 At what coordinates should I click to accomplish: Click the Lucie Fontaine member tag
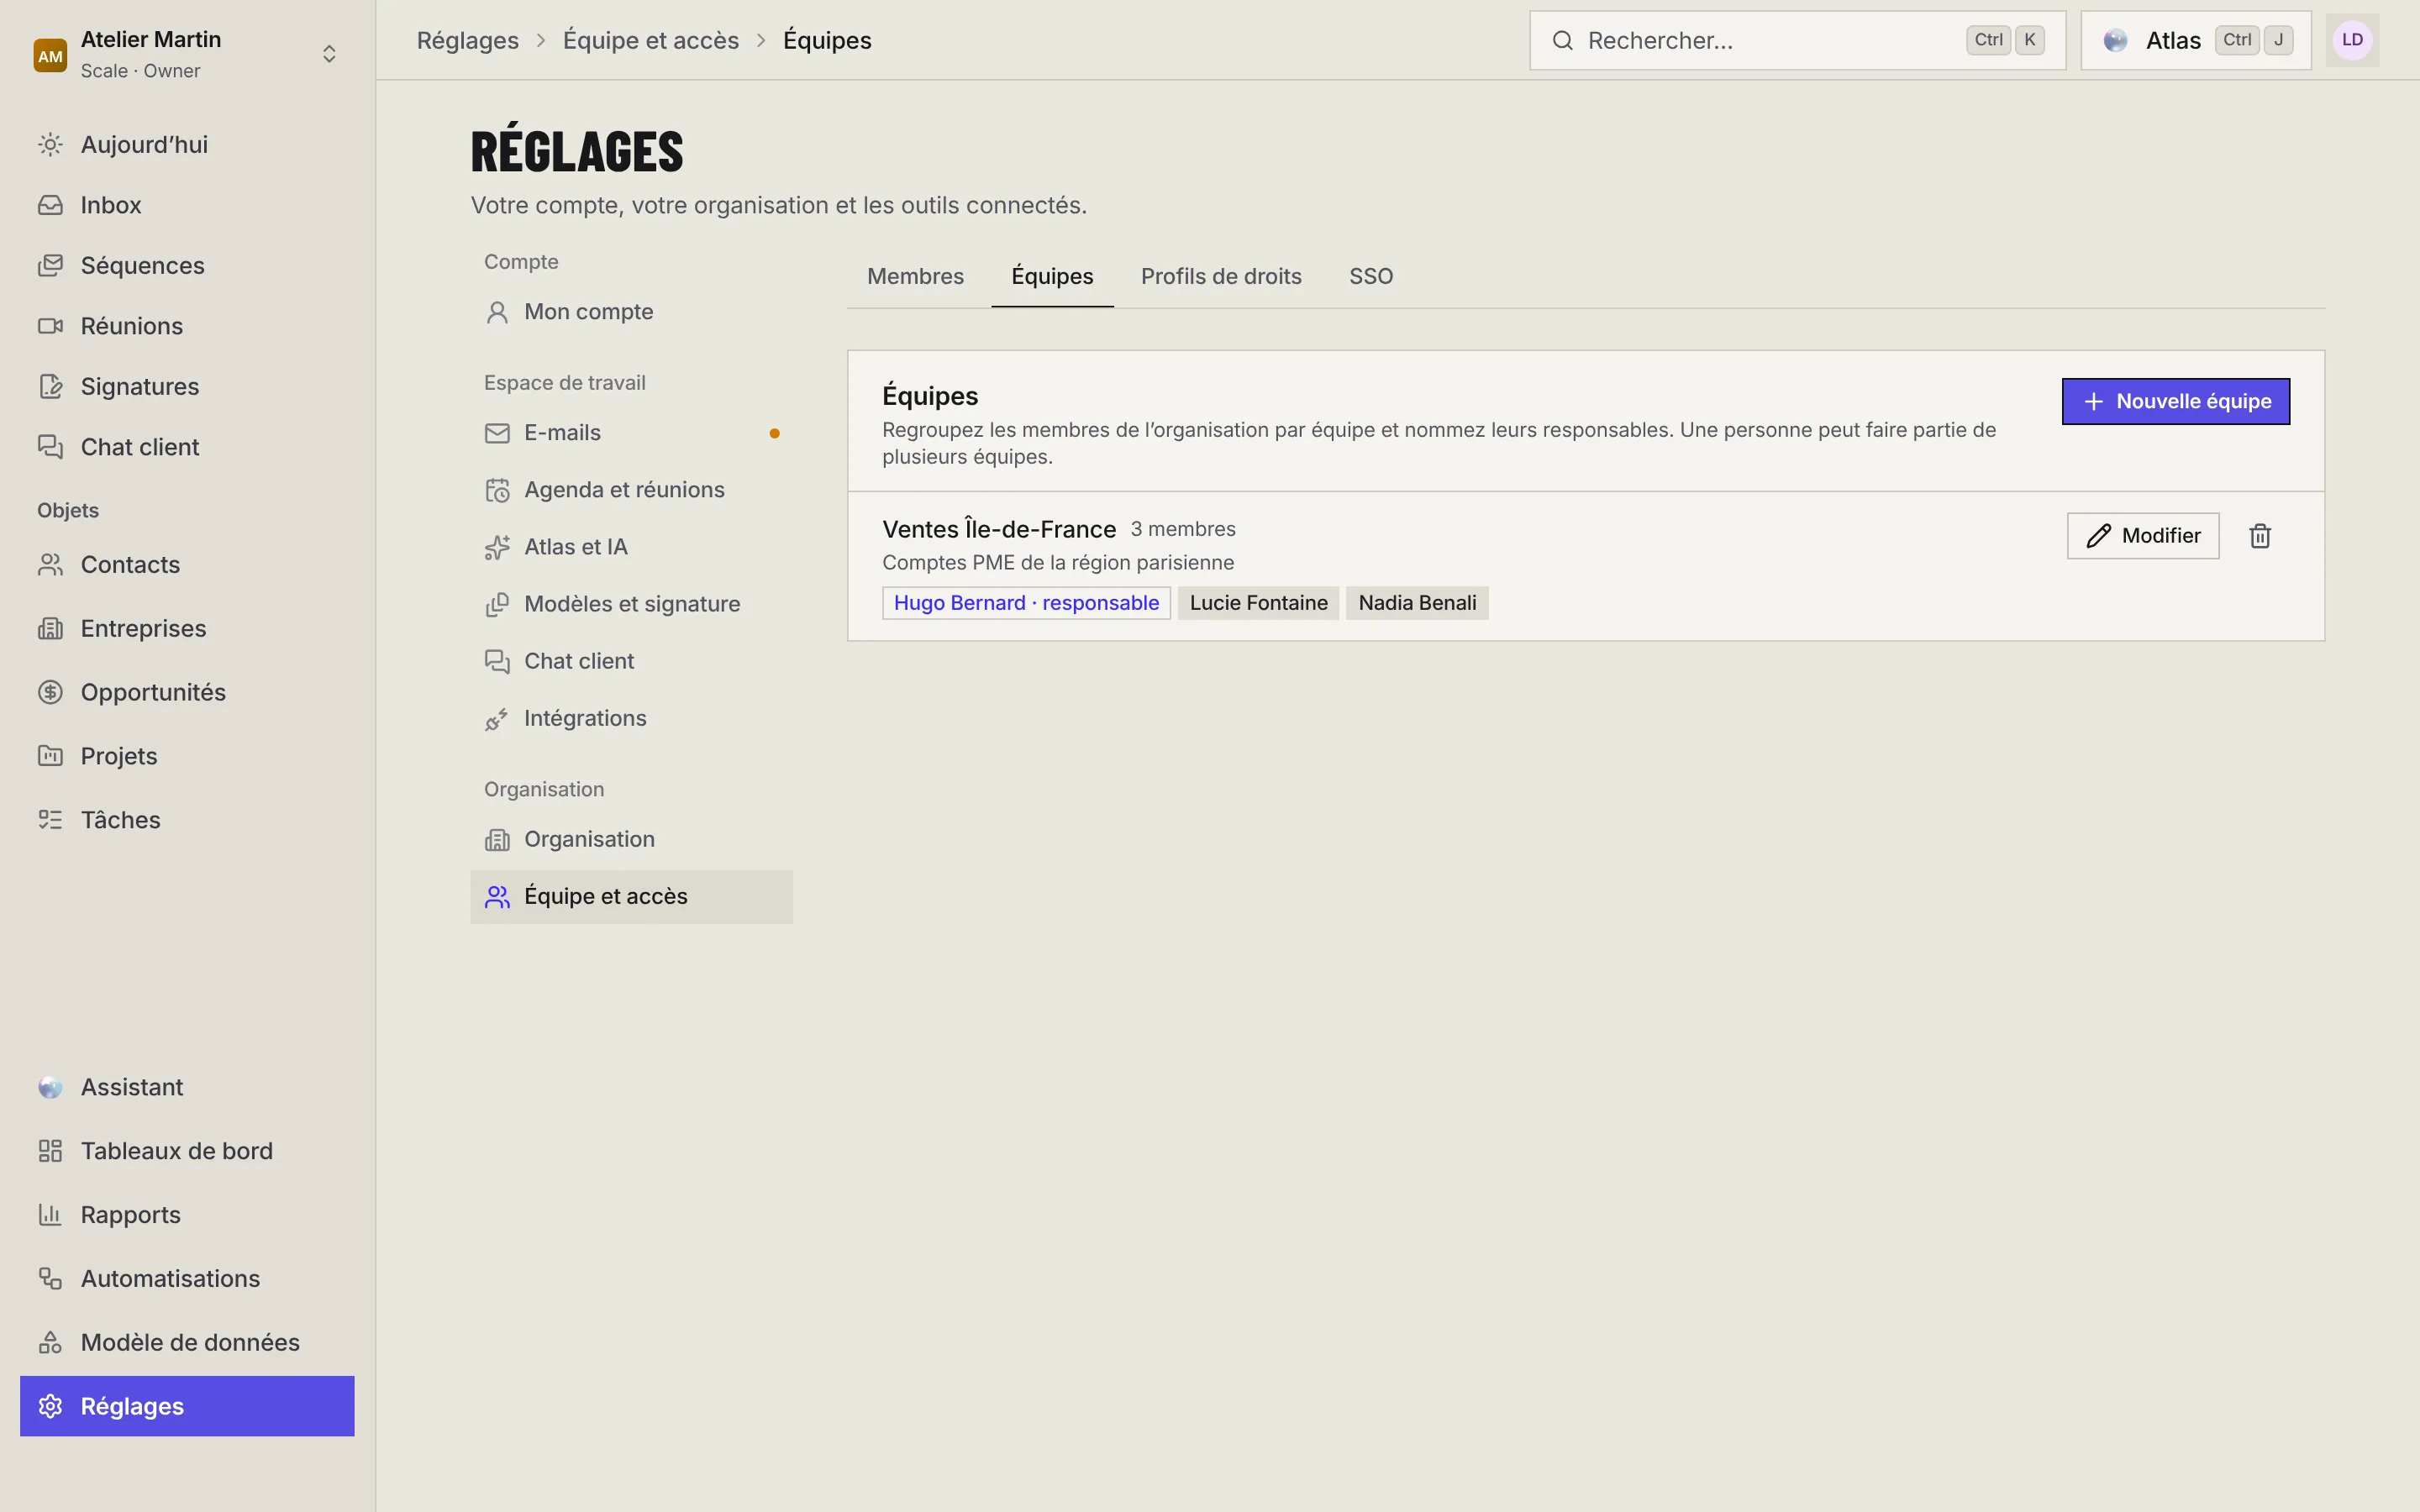[1258, 603]
